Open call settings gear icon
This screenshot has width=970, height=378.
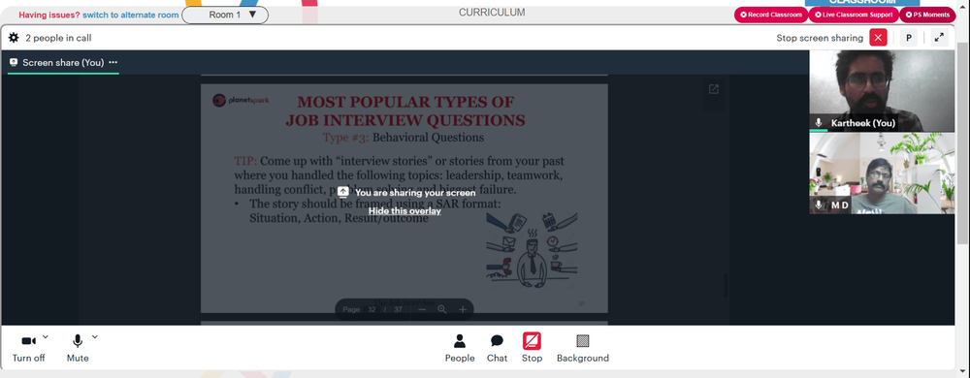coord(14,38)
